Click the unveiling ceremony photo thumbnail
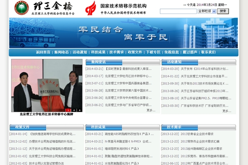This screenshot has width=248, height=165. pyautogui.click(x=46, y=85)
